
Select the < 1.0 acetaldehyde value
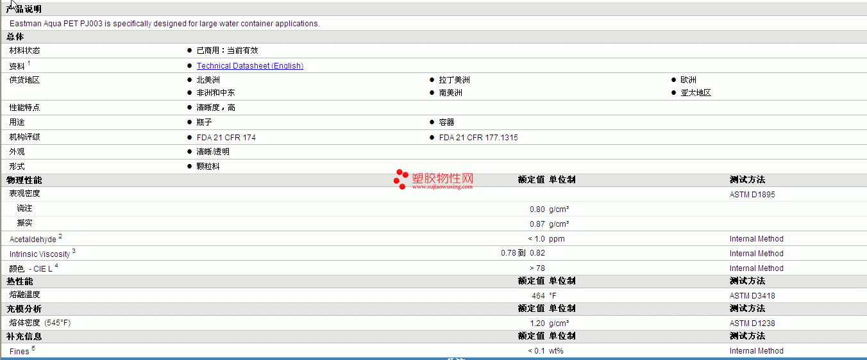click(536, 239)
